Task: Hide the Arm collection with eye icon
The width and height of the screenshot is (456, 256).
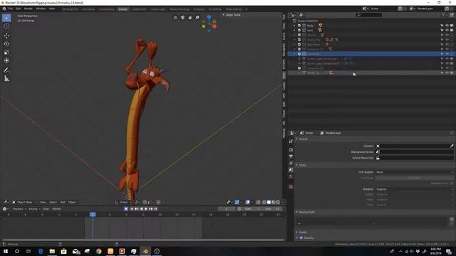Action: 447,30
